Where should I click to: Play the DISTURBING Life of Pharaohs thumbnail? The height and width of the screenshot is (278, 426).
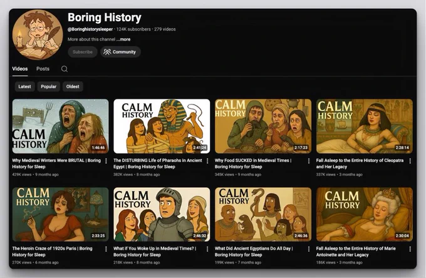pyautogui.click(x=162, y=126)
